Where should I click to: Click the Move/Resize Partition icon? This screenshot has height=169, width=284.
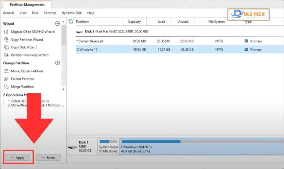pyautogui.click(x=6, y=71)
